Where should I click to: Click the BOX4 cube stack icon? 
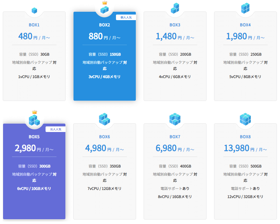point(245,8)
